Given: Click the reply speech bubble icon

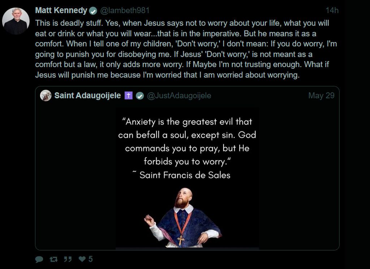Looking at the screenshot, I should [39, 259].
